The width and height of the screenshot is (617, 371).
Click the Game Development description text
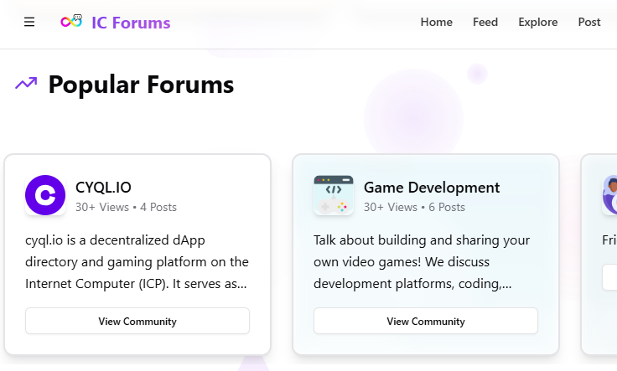click(x=422, y=262)
